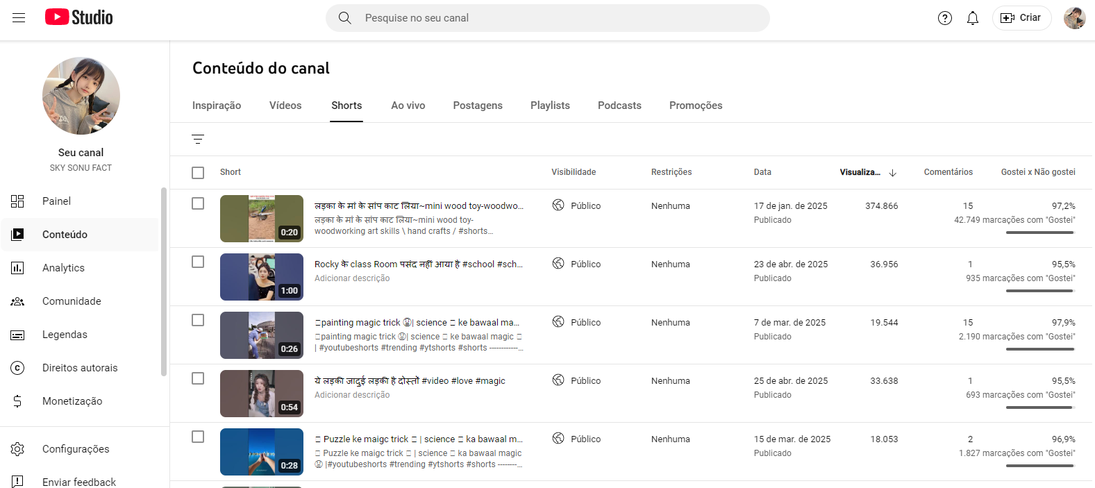Viewport: 1095px width, 488px height.
Task: Click the help question mark icon
Action: (x=944, y=18)
